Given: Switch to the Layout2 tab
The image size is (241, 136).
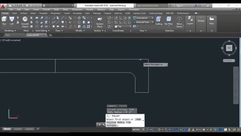Looking at the screenshot, I should (29, 129).
